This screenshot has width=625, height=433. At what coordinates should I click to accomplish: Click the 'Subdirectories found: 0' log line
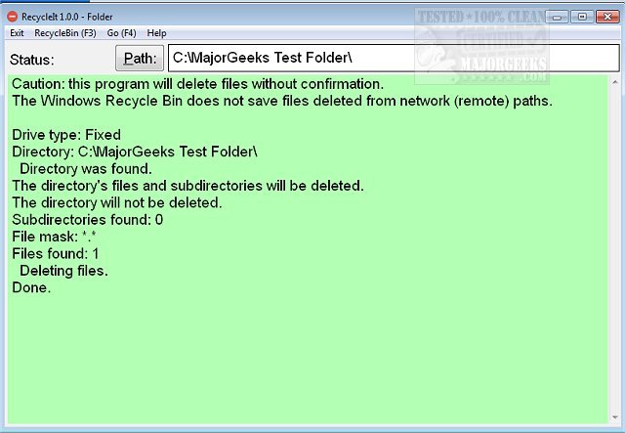(x=87, y=220)
